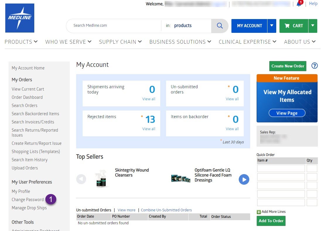Click the Medline logo
The width and height of the screenshot is (324, 231).
pos(20,18)
